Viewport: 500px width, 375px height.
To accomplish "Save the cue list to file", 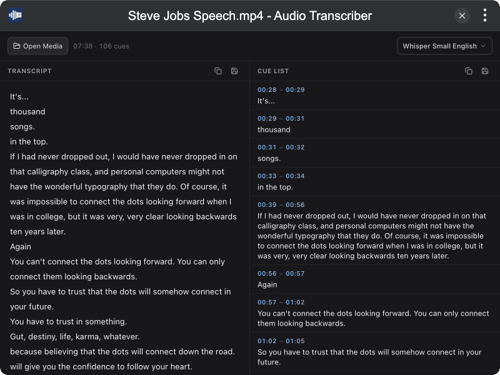I will [485, 71].
